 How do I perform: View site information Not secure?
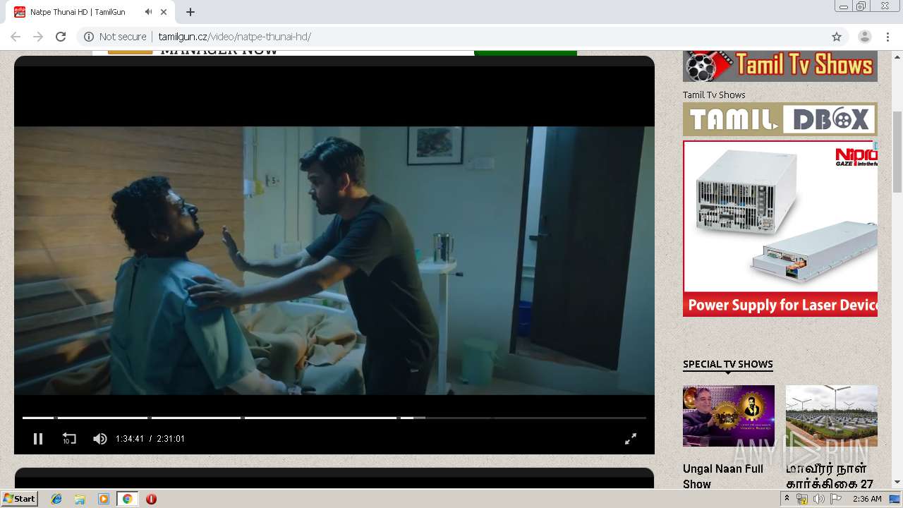coord(116,37)
